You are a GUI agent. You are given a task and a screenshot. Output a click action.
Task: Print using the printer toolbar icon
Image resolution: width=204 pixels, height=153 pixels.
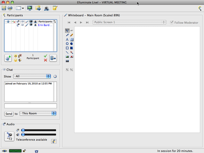tap(10, 8)
